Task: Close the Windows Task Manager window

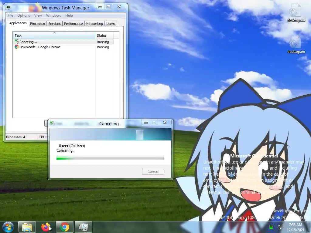Action: point(119,7)
